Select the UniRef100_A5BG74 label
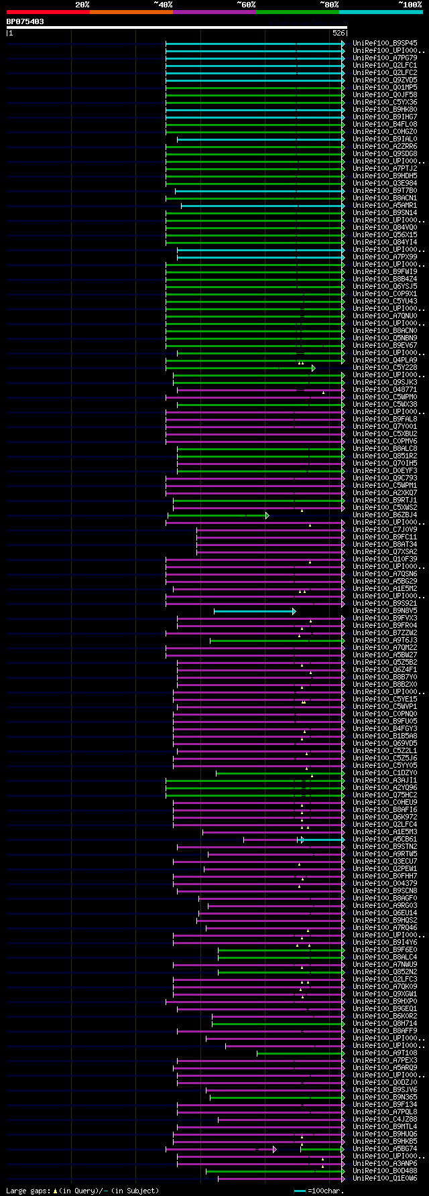Screen dimensions: 429x1196 [385, 1148]
